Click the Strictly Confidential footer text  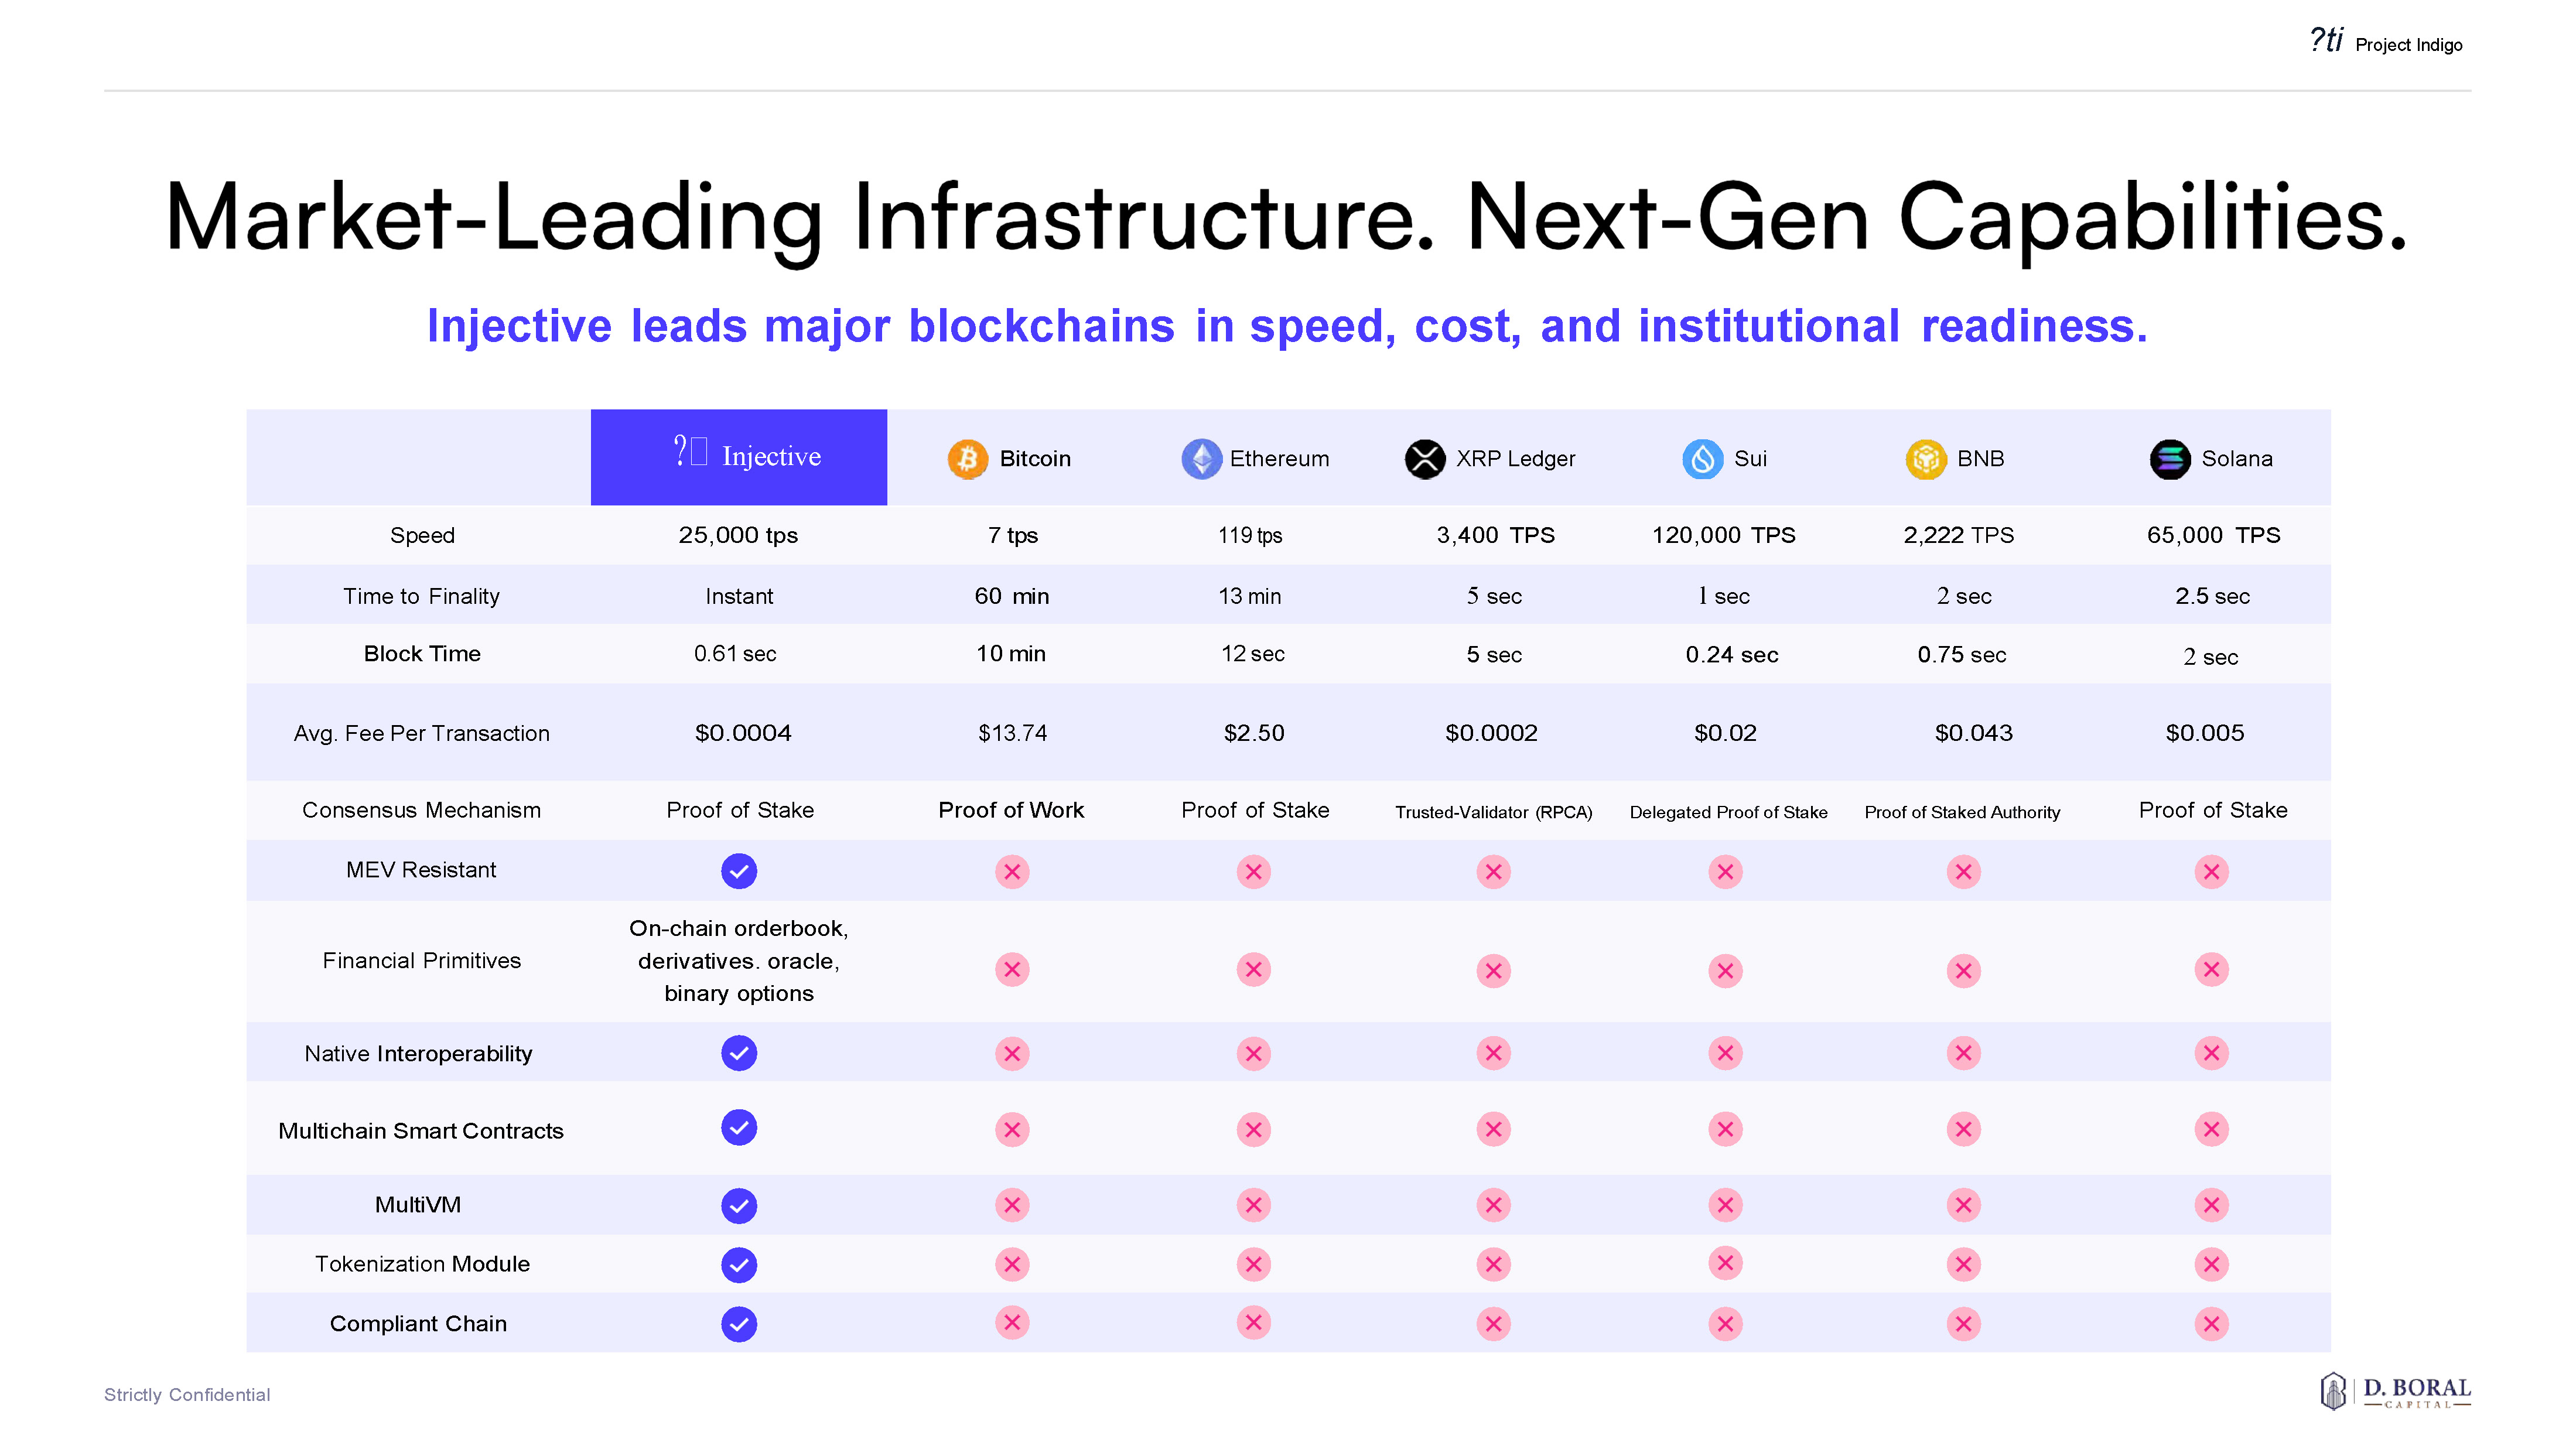pos(187,1394)
